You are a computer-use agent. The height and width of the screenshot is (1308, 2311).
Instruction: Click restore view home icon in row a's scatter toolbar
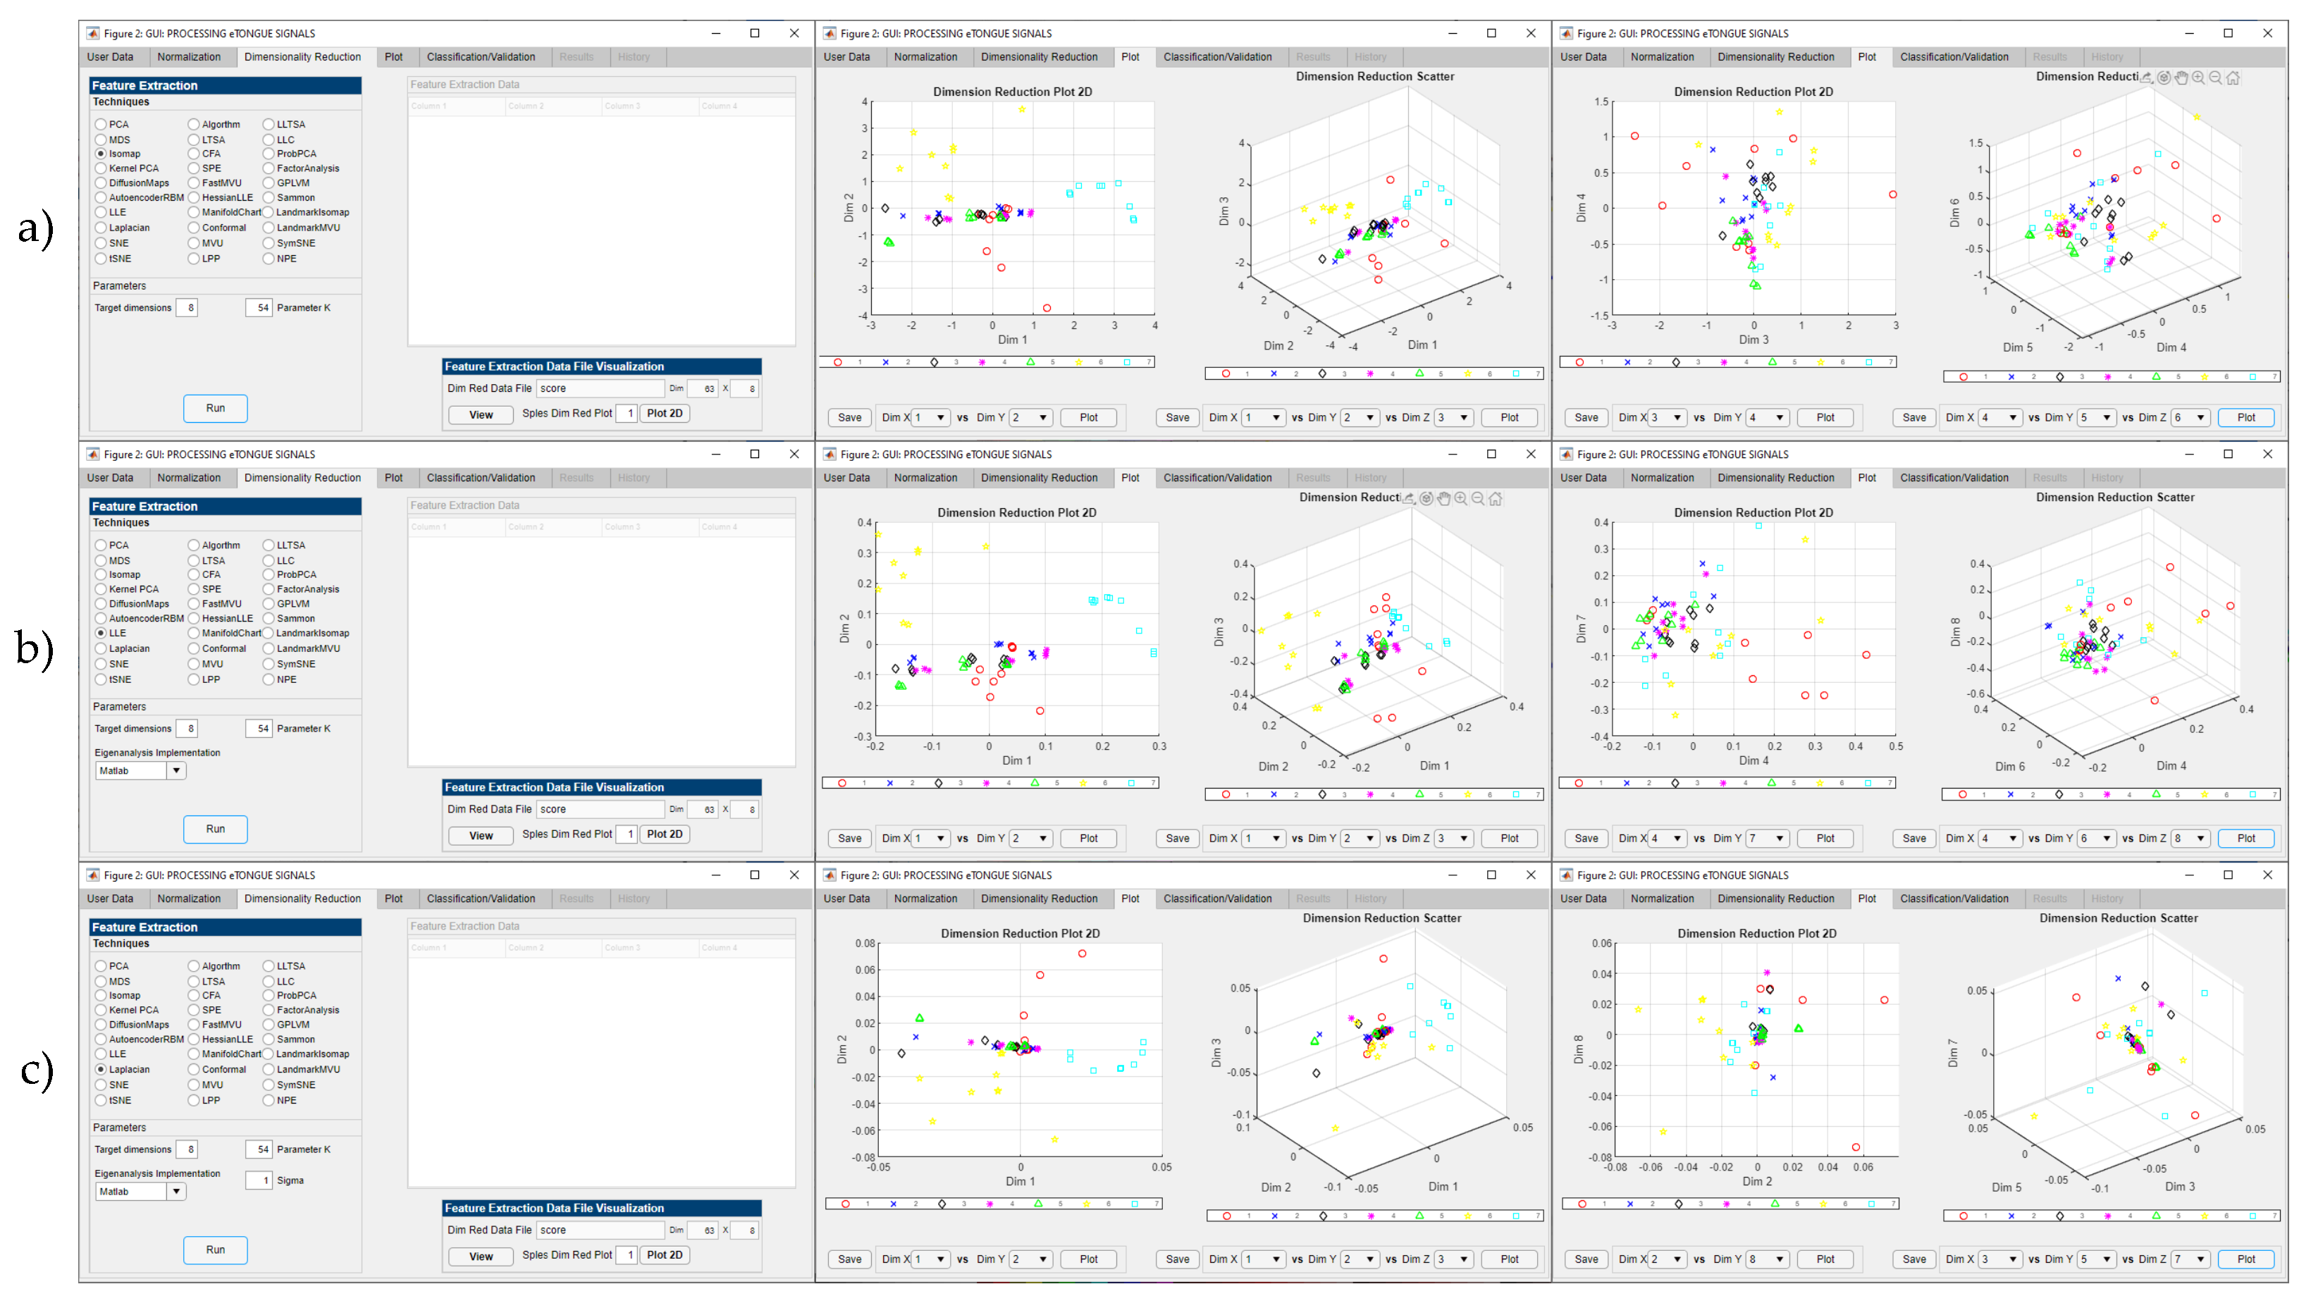pos(2233,78)
